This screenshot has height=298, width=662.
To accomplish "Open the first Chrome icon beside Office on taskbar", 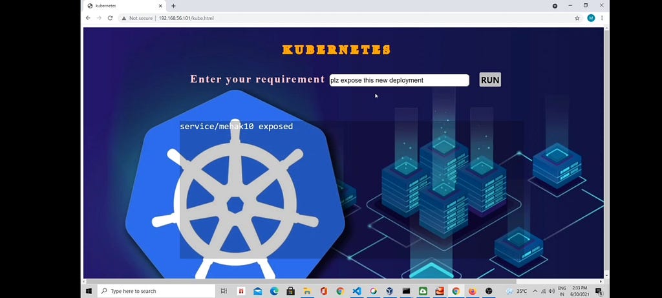I will pyautogui.click(x=340, y=291).
